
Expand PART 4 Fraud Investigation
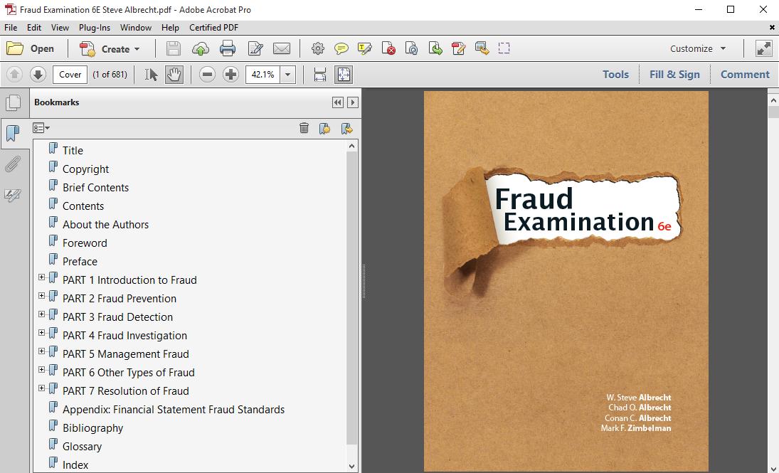[x=42, y=332]
